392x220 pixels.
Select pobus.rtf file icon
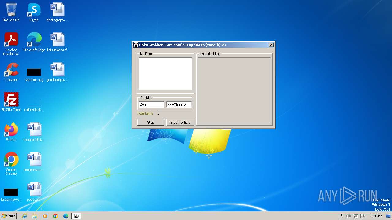[34, 192]
